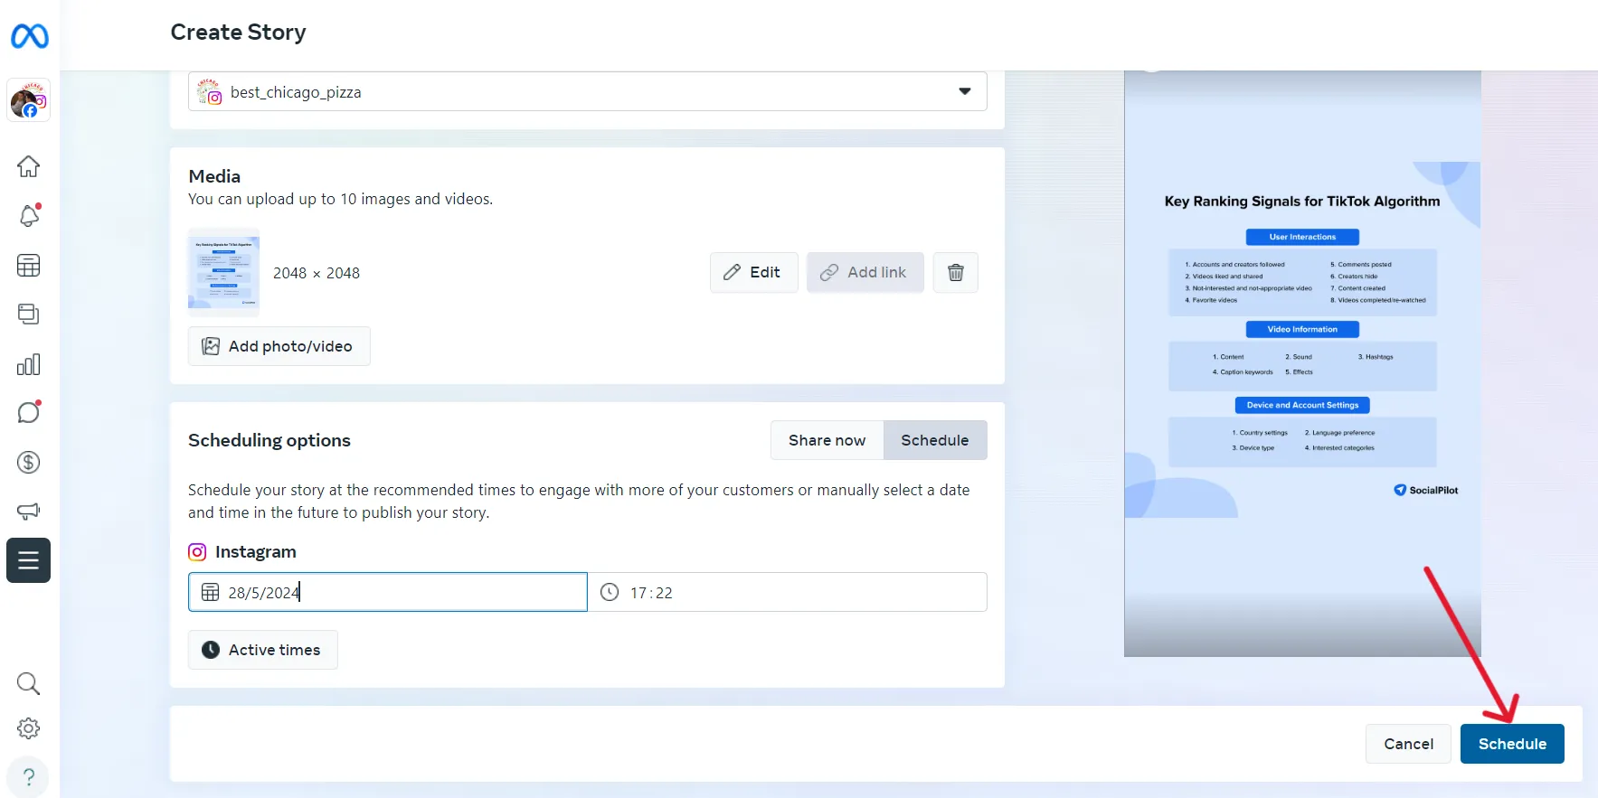Viewport: 1598px width, 798px height.
Task: Open the Monetization dollar icon
Action: pyautogui.click(x=29, y=462)
